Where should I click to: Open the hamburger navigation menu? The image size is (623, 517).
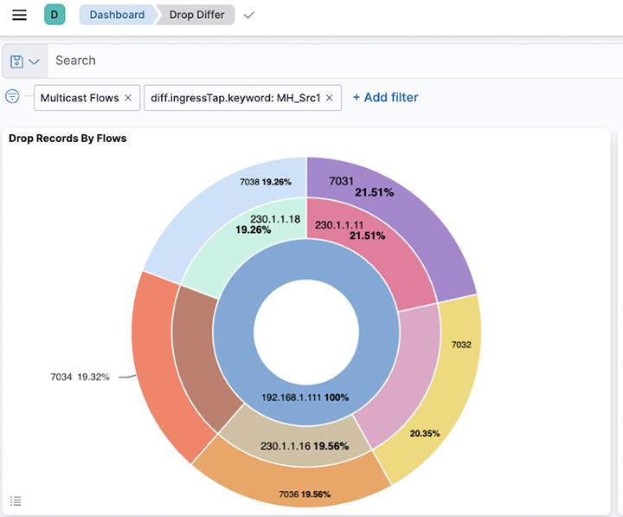pyautogui.click(x=19, y=15)
